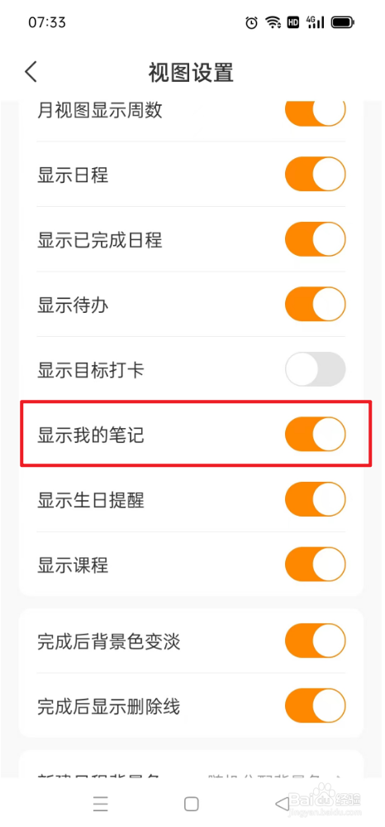
Task: Turn off 显示我的笔记 switch
Action: (x=316, y=435)
